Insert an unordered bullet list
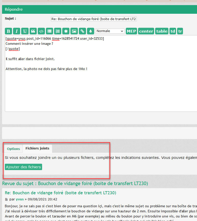The width and height of the screenshot is (197, 221). coord(49,31)
